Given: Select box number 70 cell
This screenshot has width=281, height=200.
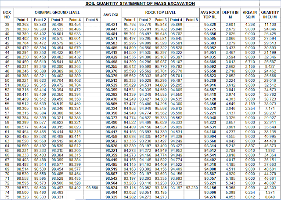Looking at the screenshot, I should coord(7,174).
